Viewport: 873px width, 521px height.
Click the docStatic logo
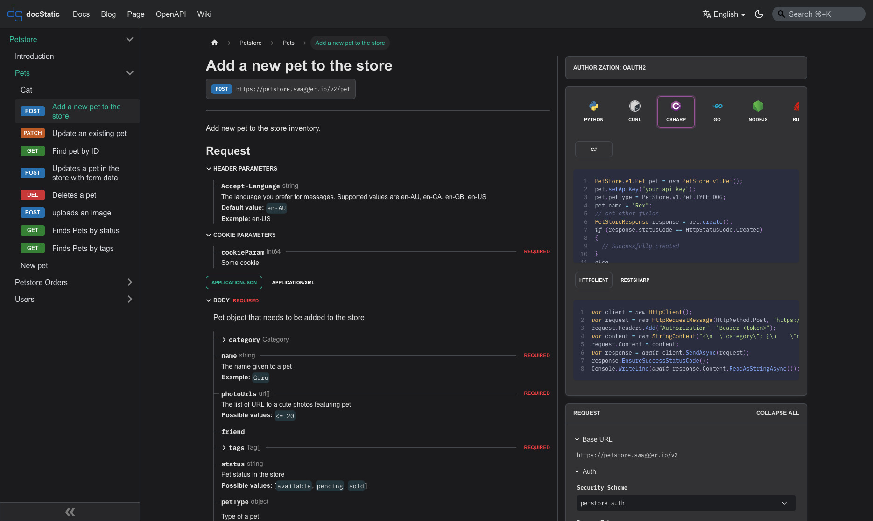click(34, 14)
